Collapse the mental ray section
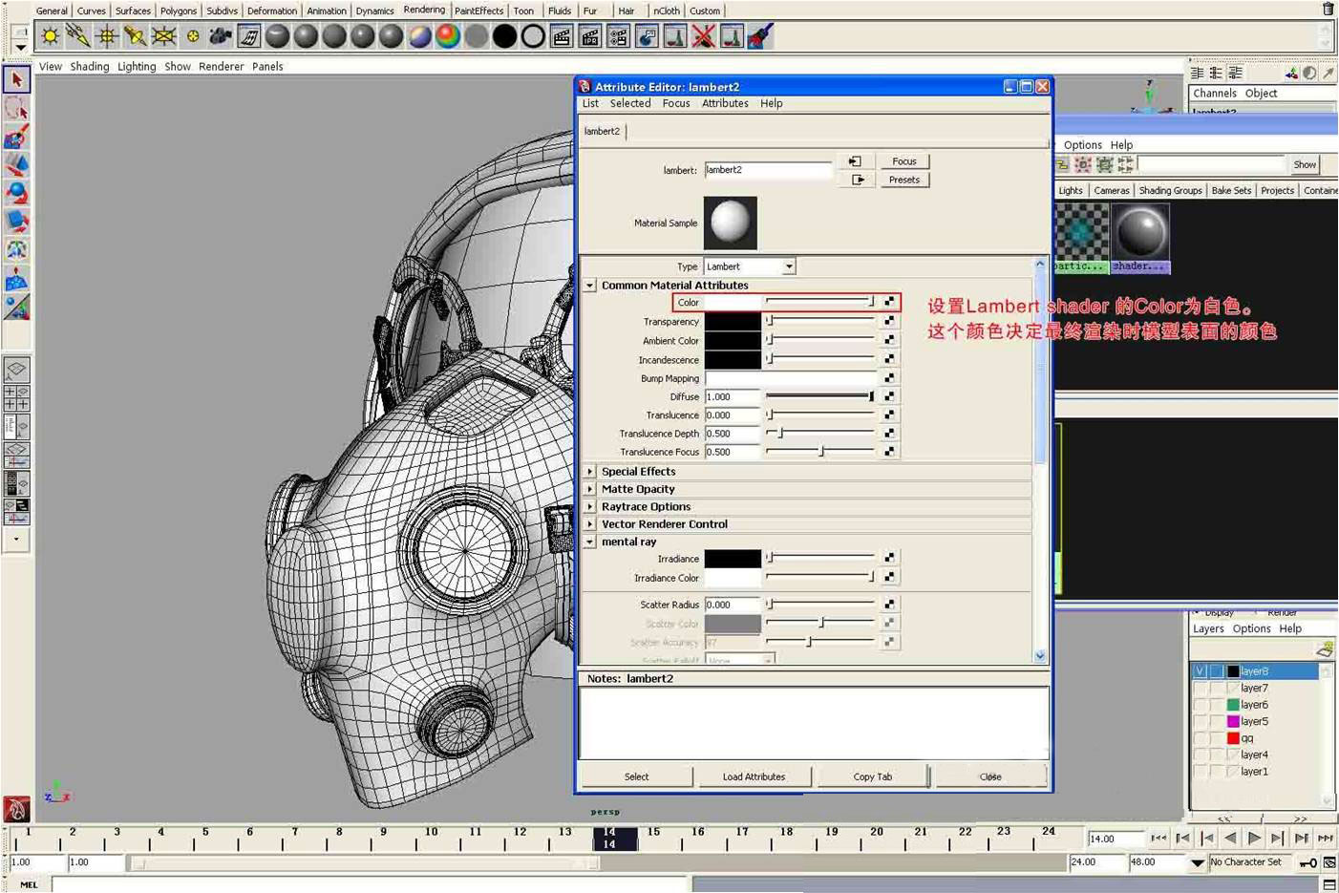 click(x=590, y=542)
